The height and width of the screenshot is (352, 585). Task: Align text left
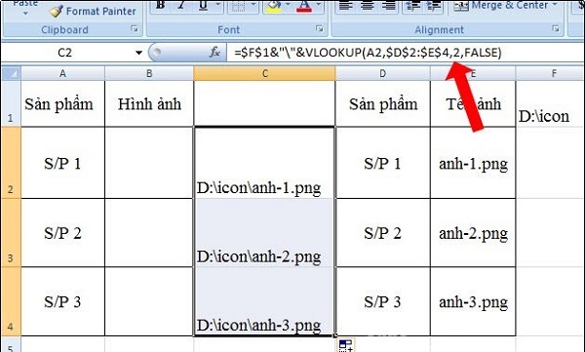pyautogui.click(x=346, y=5)
